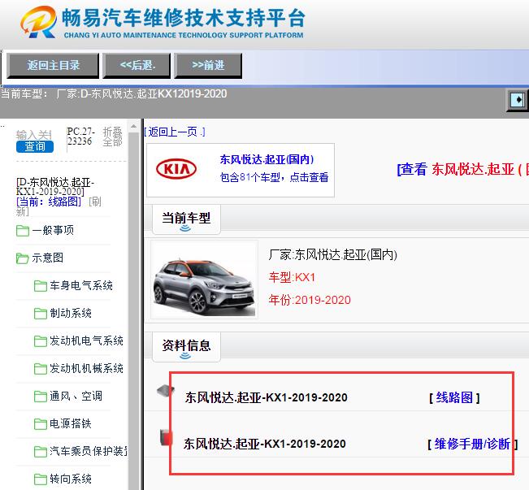Click the folder icon next to 发动机机械系统
The height and width of the screenshot is (490, 529).
(41, 369)
